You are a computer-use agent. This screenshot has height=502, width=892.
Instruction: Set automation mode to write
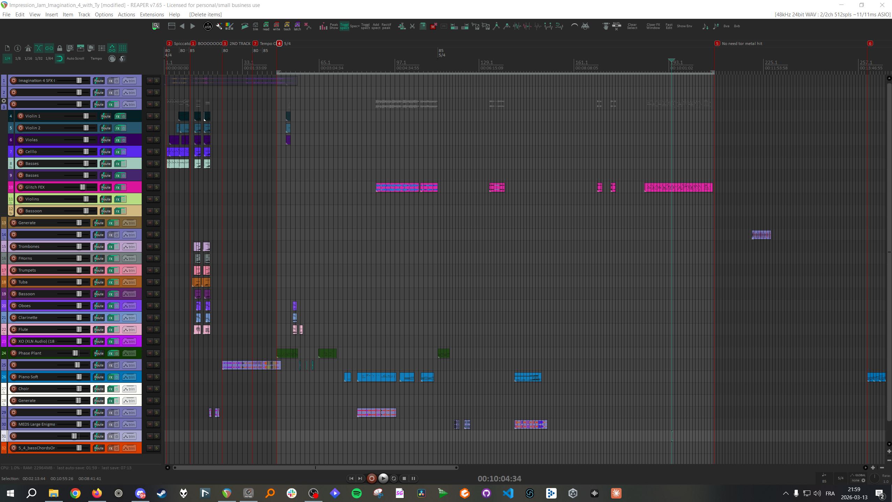point(276,26)
